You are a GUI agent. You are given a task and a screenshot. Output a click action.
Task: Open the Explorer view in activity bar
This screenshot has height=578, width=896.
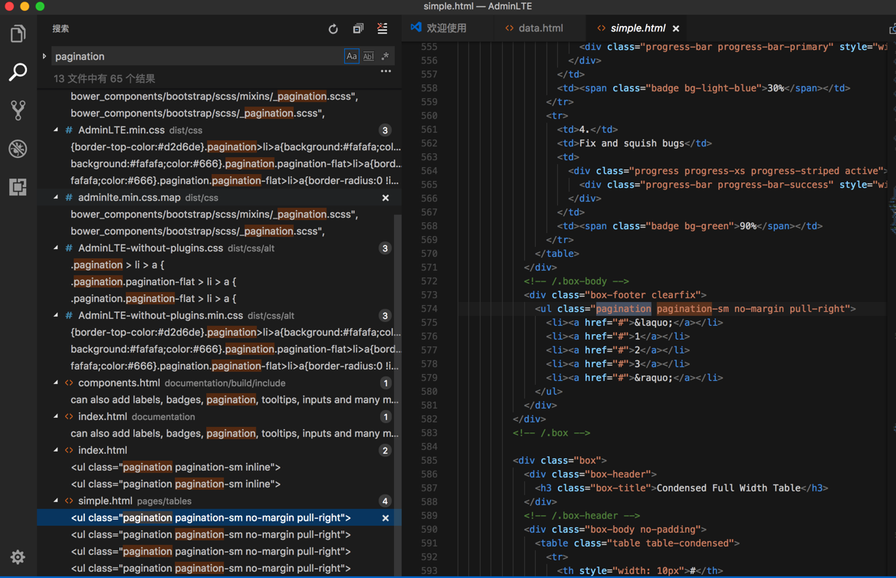coord(18,34)
